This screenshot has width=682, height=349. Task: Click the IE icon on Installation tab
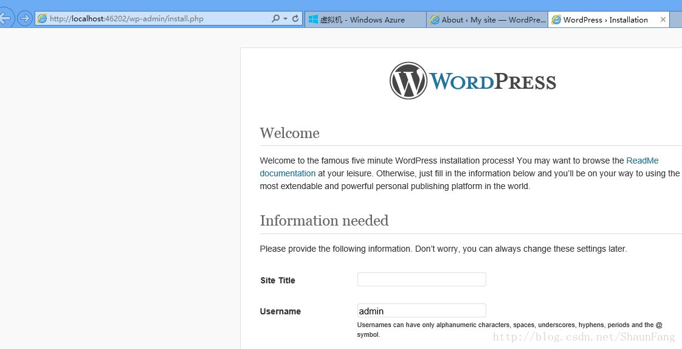point(556,19)
